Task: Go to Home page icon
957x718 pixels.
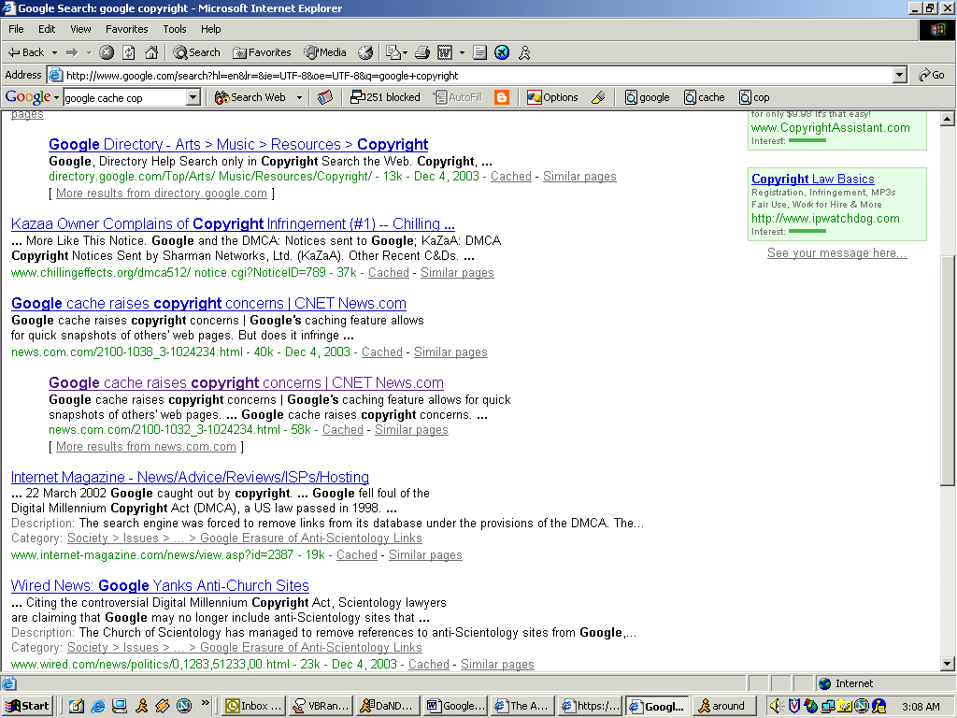Action: pyautogui.click(x=151, y=52)
